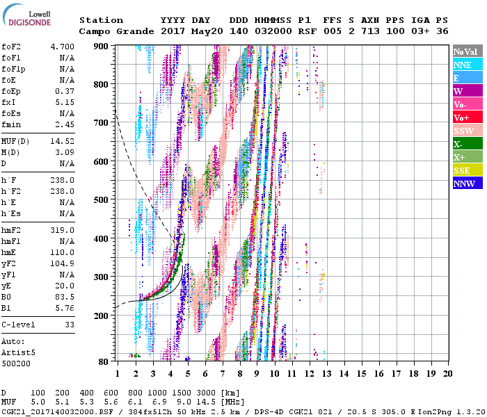This screenshot has width=487, height=417.
Task: Click the Lowell Digisonde logo
Action: (26, 15)
